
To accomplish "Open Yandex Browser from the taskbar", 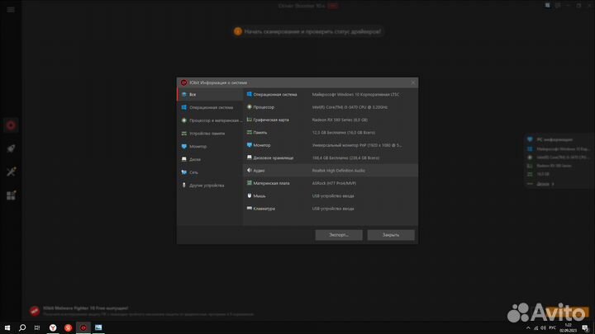I will point(53,327).
